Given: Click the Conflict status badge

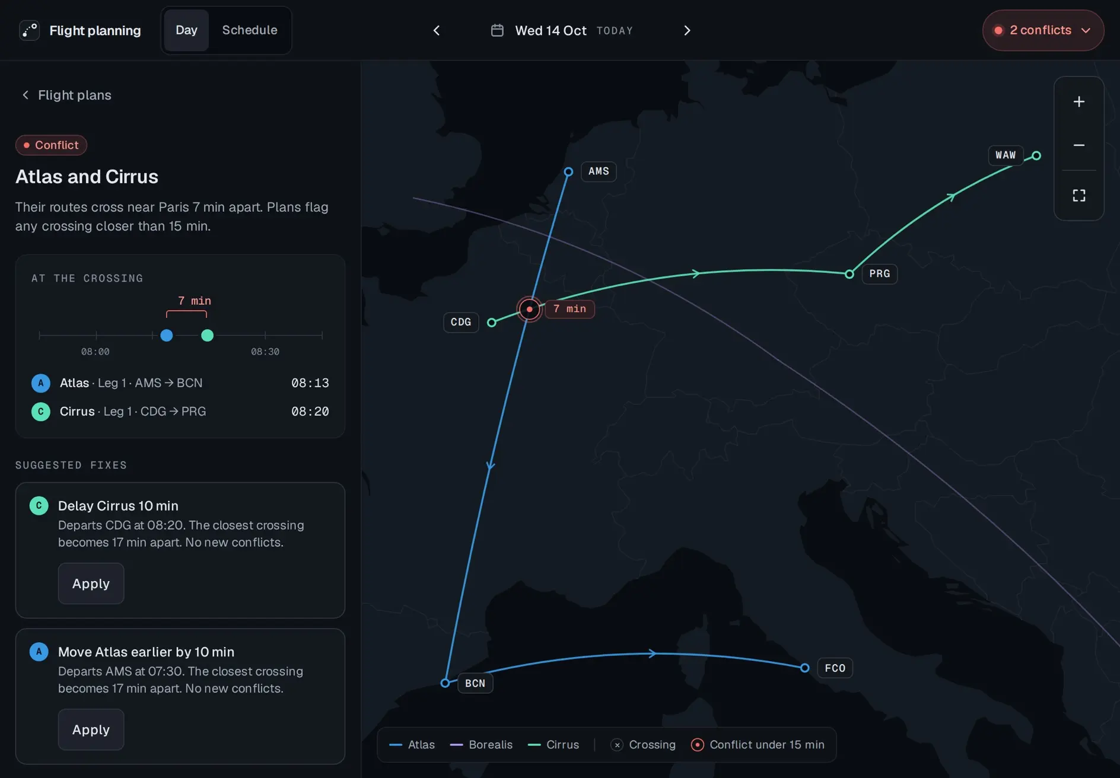Looking at the screenshot, I should (51, 145).
